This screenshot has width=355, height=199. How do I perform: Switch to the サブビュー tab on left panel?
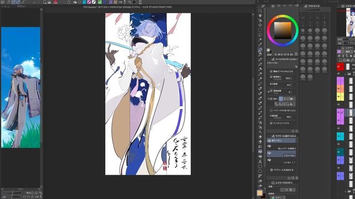click(x=22, y=7)
